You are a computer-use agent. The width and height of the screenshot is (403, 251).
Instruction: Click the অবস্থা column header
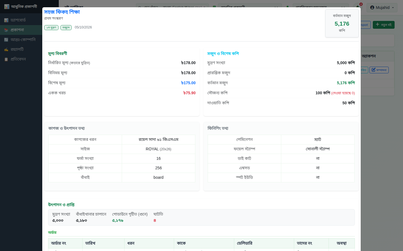(342, 243)
